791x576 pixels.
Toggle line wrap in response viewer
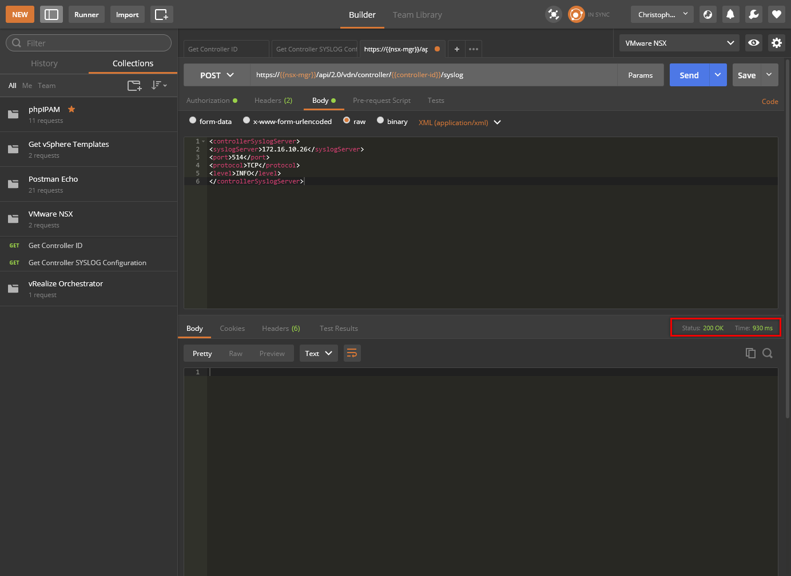(x=352, y=353)
